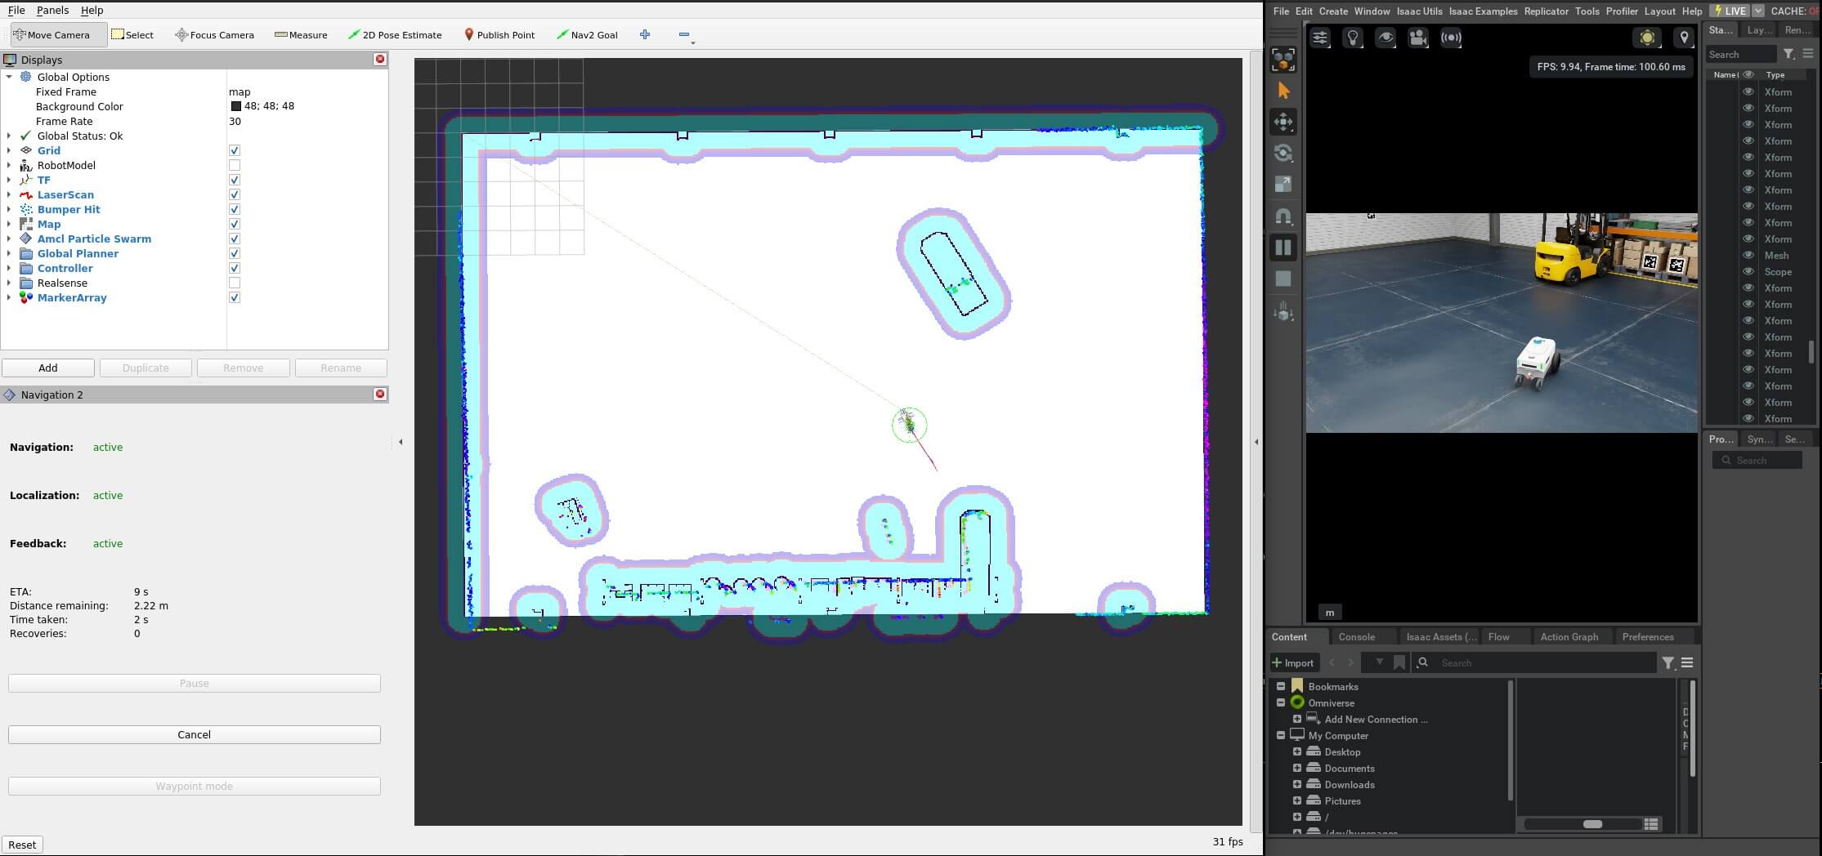The image size is (1822, 856).
Task: Uncheck the LaserScan display checkbox
Action: [x=235, y=194]
